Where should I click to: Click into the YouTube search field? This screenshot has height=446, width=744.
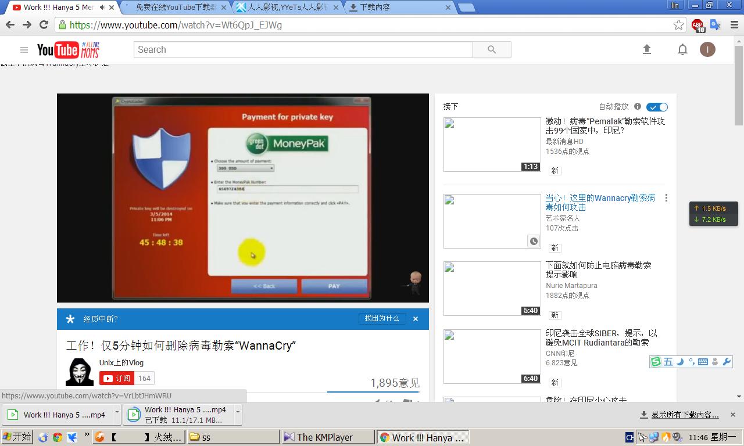302,50
